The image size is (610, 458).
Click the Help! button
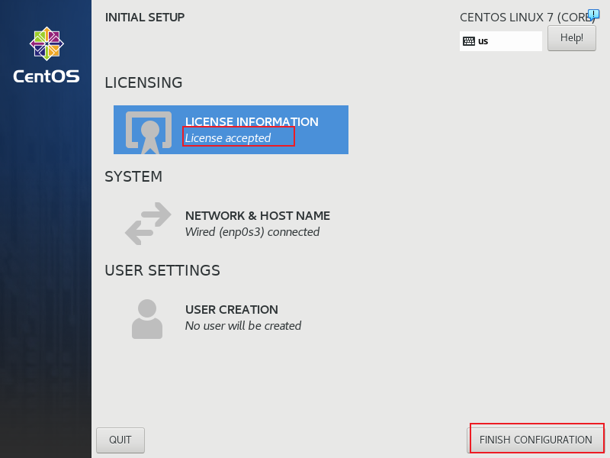tap(571, 38)
